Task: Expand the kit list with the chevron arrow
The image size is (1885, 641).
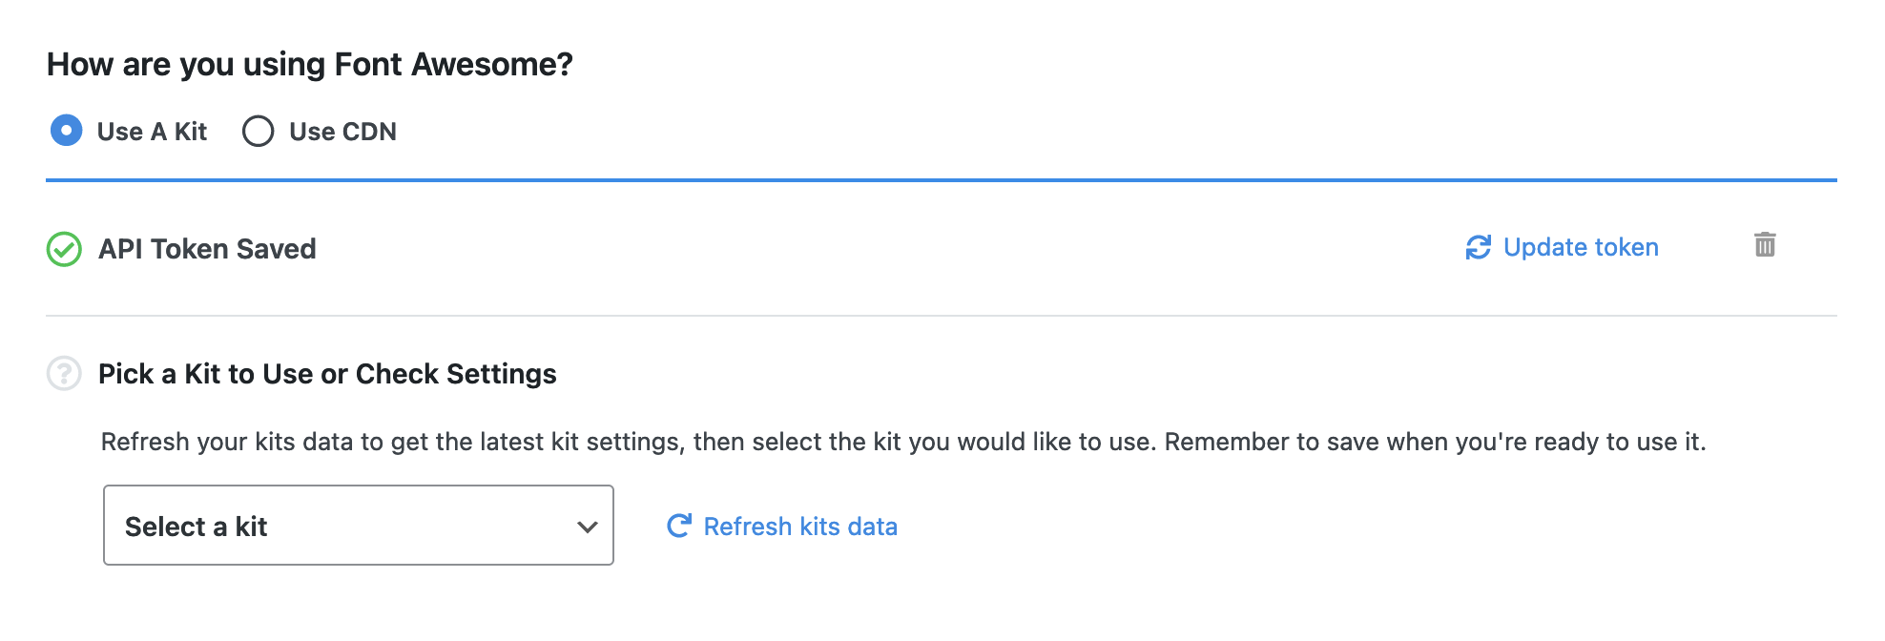Action: pyautogui.click(x=587, y=527)
